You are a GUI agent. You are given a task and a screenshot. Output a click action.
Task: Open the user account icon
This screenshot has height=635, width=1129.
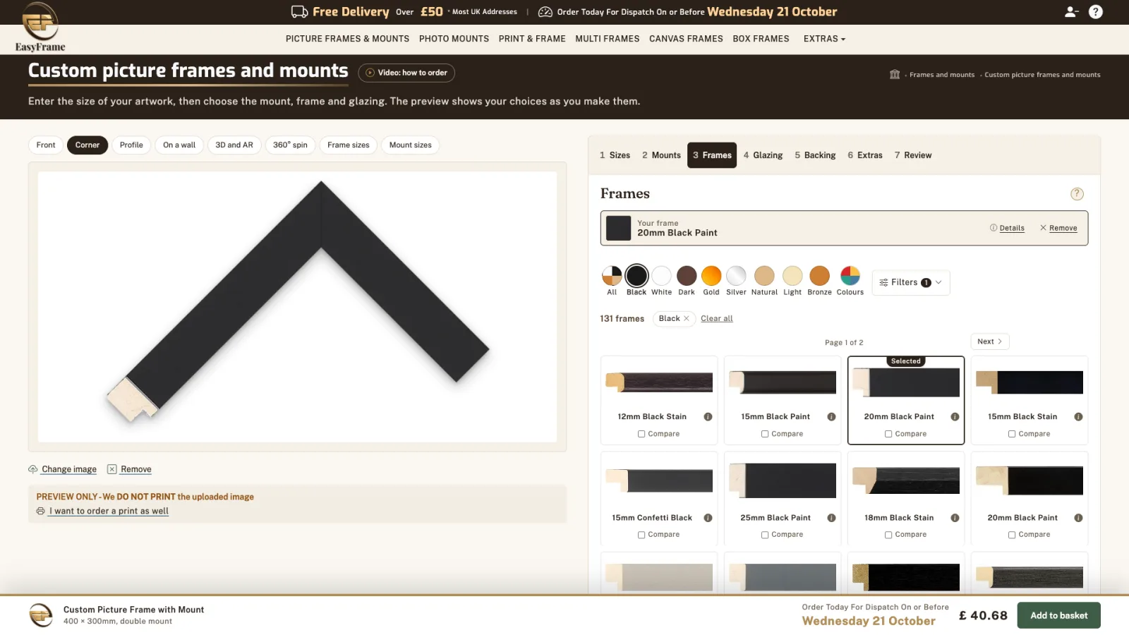click(x=1071, y=12)
